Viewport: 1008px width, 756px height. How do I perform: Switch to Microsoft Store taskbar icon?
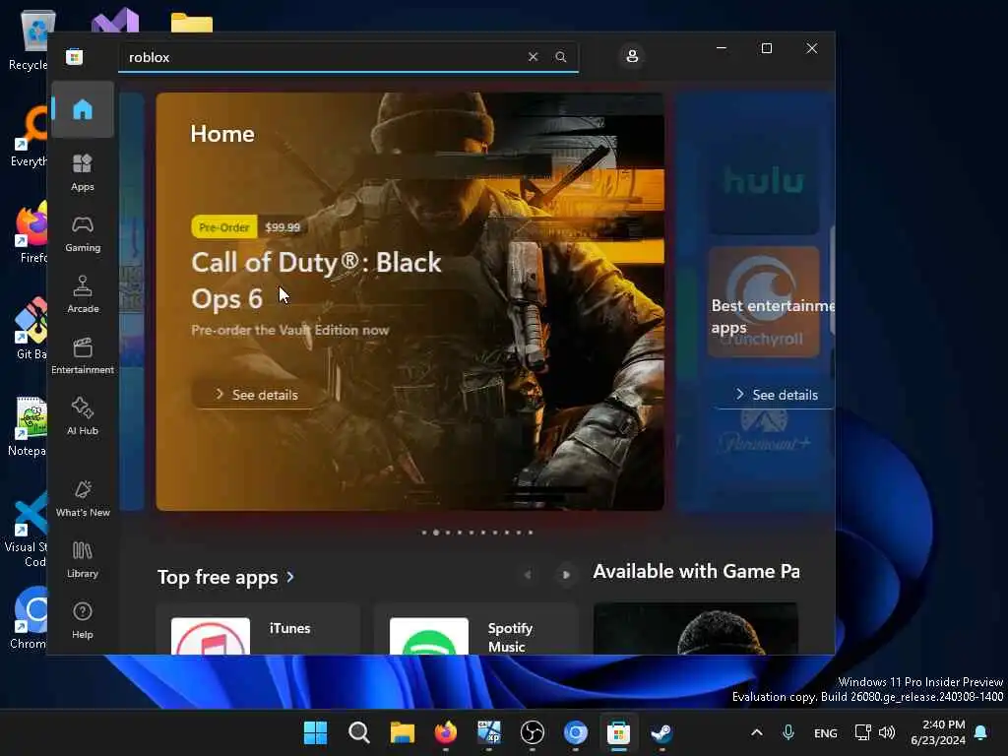[x=618, y=732]
